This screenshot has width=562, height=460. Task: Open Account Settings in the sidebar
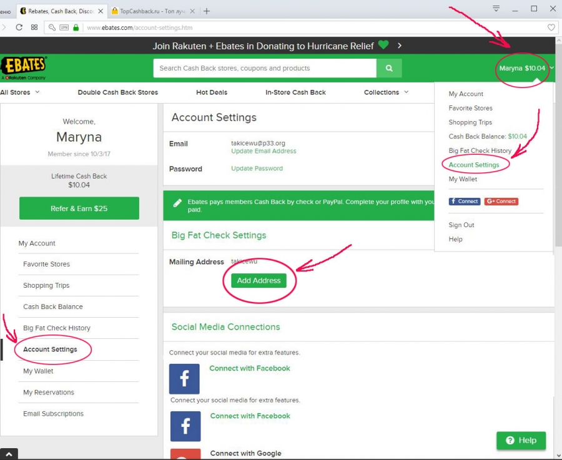pos(50,350)
